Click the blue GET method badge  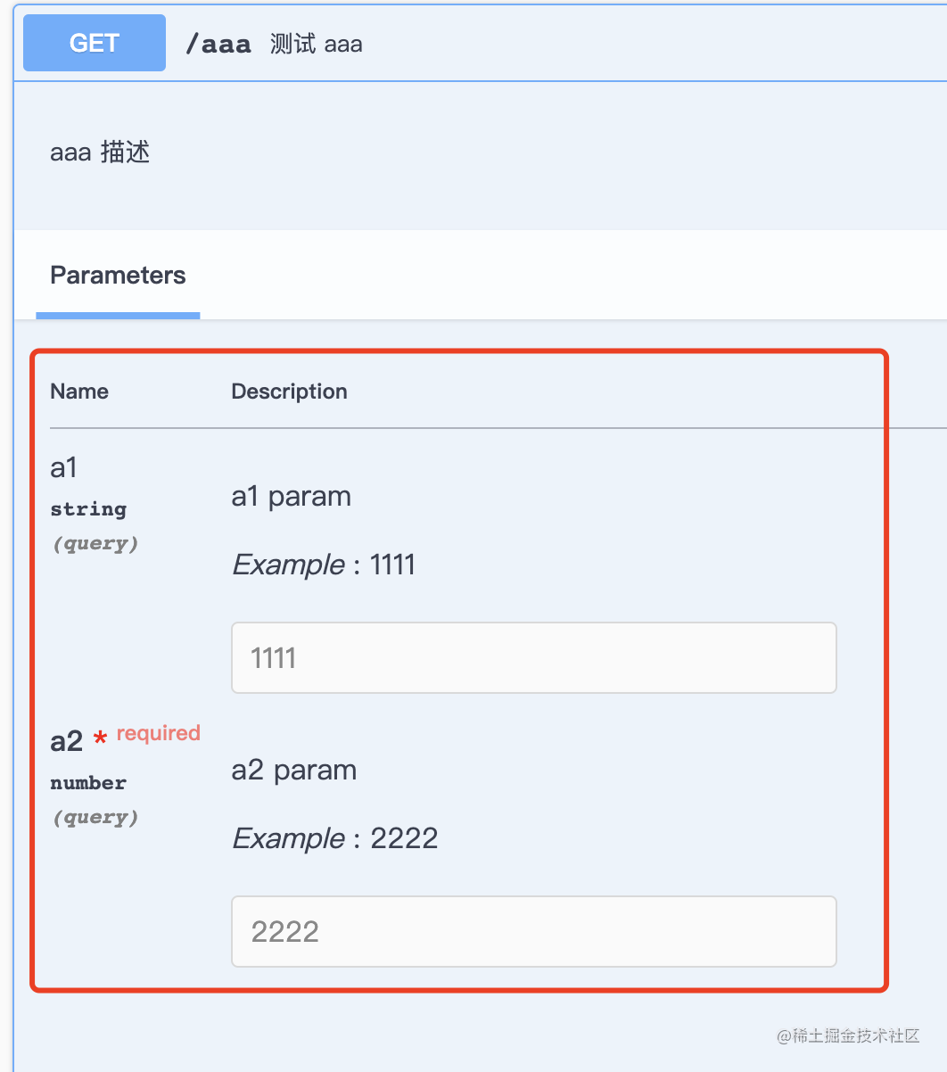[x=94, y=43]
